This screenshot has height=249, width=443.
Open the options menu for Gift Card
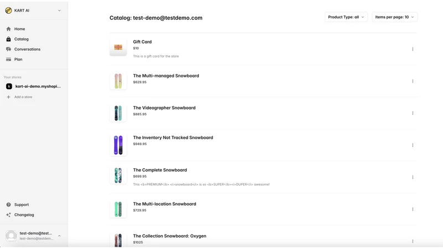click(413, 49)
